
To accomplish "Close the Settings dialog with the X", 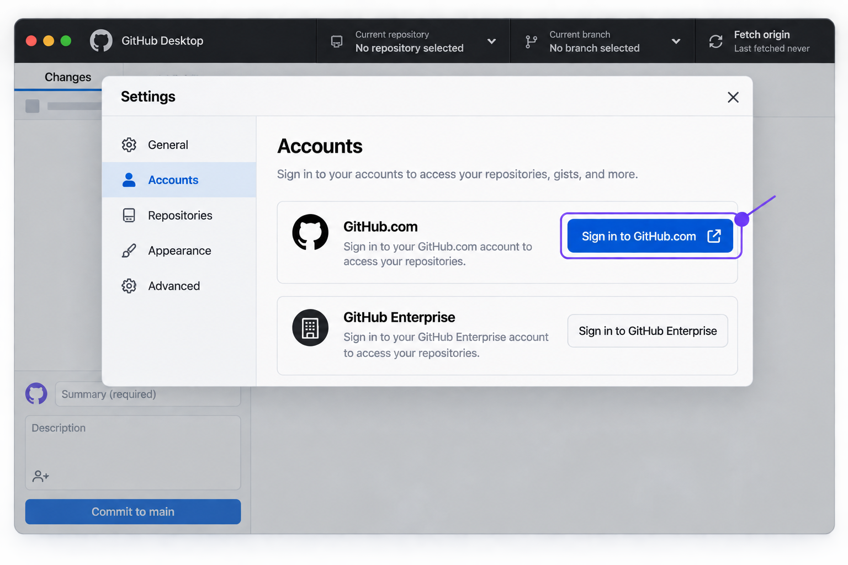I will pyautogui.click(x=733, y=97).
